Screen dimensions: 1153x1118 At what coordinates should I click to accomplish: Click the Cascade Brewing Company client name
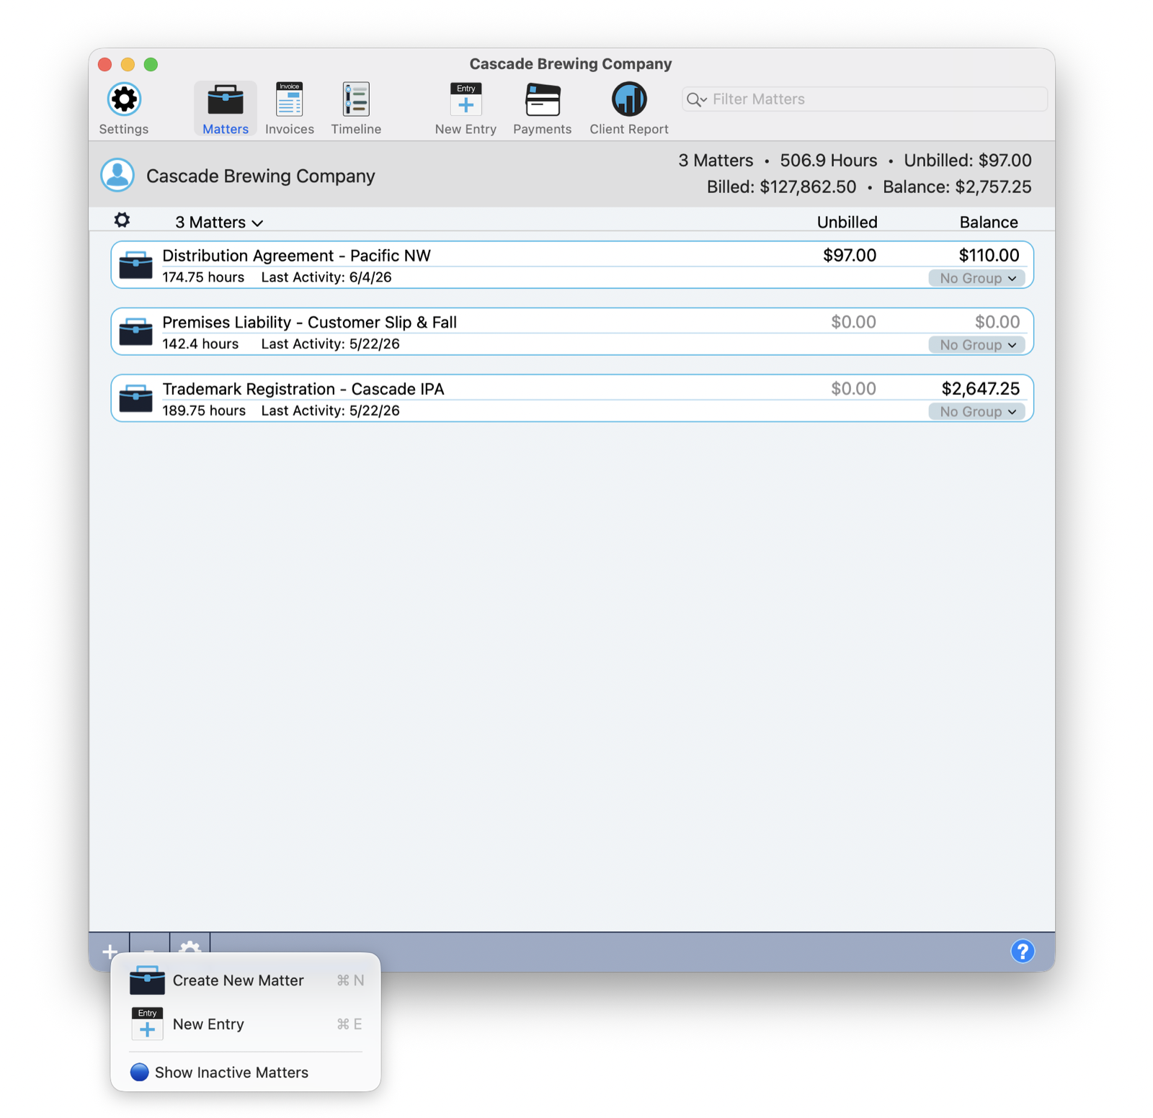[261, 176]
